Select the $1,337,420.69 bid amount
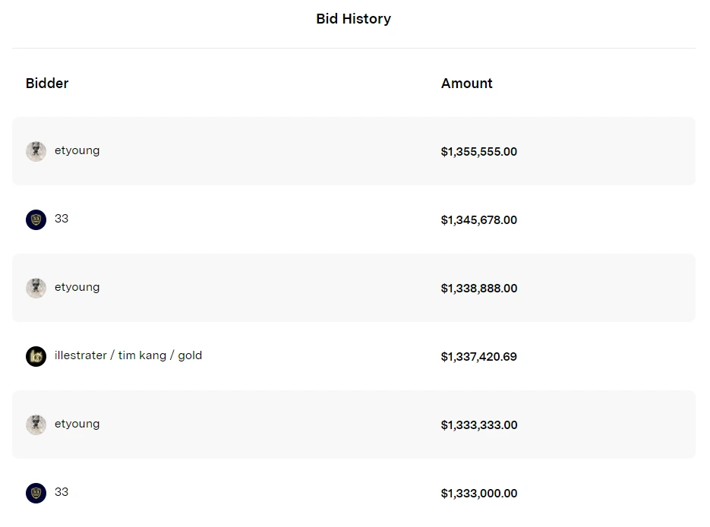Screen dimensions: 710x527 tap(478, 357)
